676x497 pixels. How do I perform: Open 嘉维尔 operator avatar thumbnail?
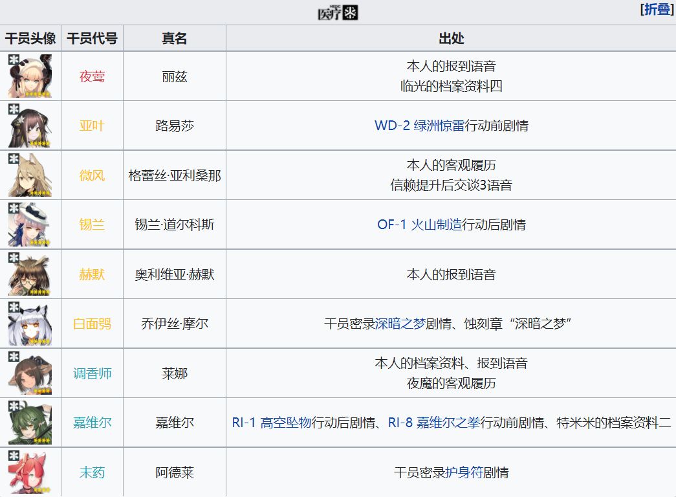tap(30, 423)
